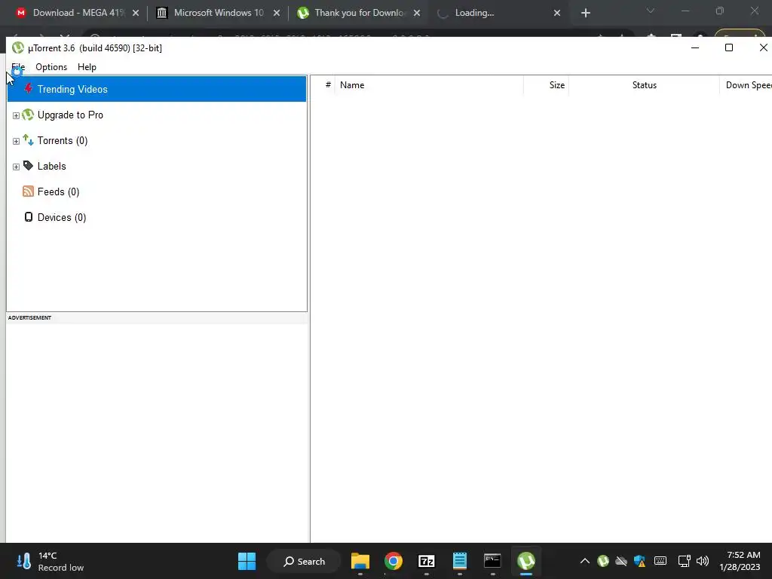The width and height of the screenshot is (772, 579).
Task: Open Google Chrome from the taskbar
Action: 394,561
